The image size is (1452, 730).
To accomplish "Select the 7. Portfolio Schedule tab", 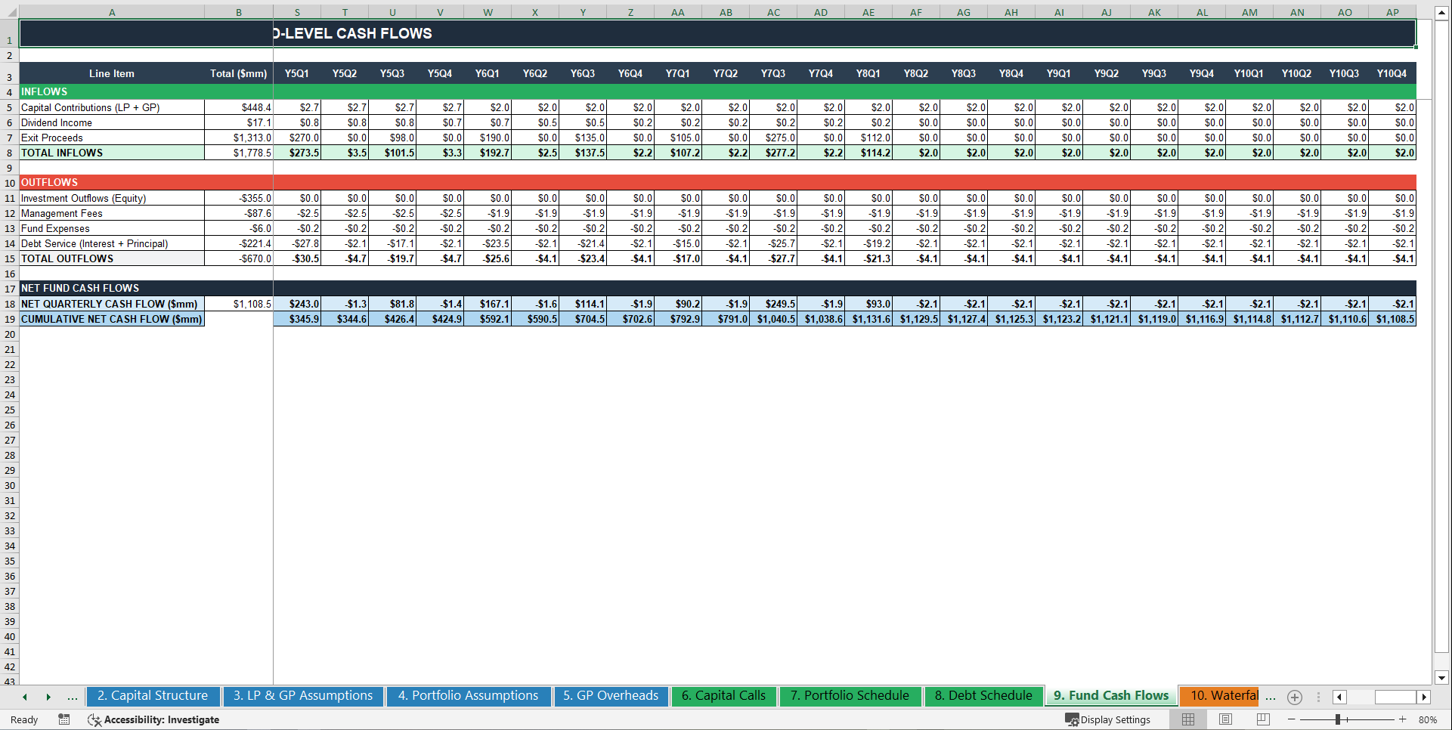I will (850, 695).
